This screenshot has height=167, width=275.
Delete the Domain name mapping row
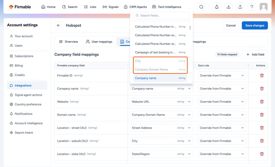point(262,115)
